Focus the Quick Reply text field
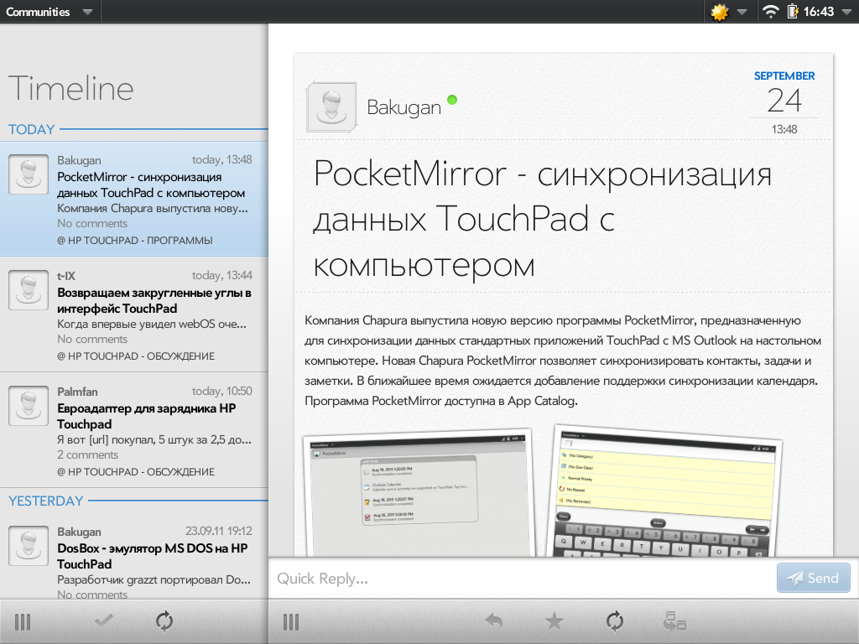This screenshot has width=859, height=644. tap(520, 579)
